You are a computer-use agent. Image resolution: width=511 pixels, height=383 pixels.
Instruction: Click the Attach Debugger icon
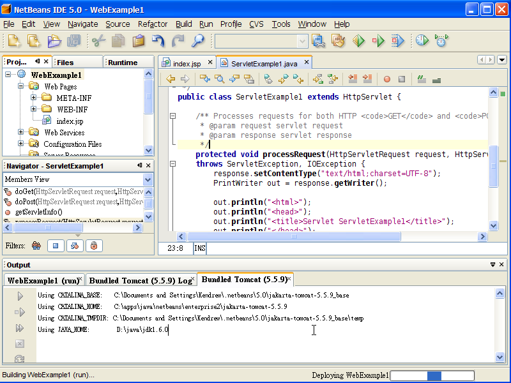coord(398,41)
